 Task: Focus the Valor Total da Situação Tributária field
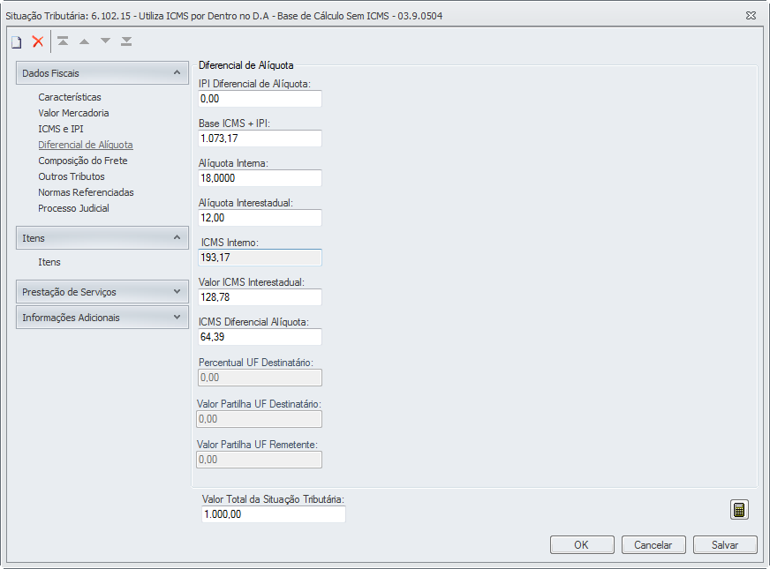click(x=273, y=514)
